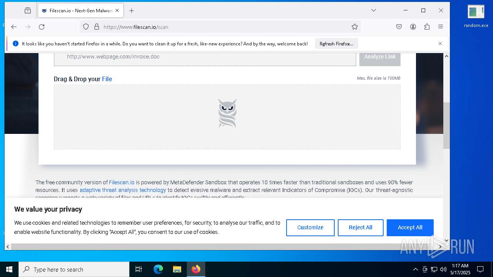
Task: Open the network status tray icon
Action: pyautogui.click(x=434, y=269)
